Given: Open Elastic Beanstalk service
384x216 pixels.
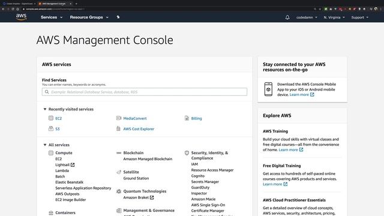Looking at the screenshot, I should click(x=70, y=182).
